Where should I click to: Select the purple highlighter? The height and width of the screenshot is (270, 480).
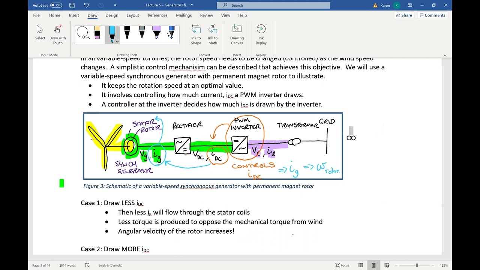click(x=157, y=33)
